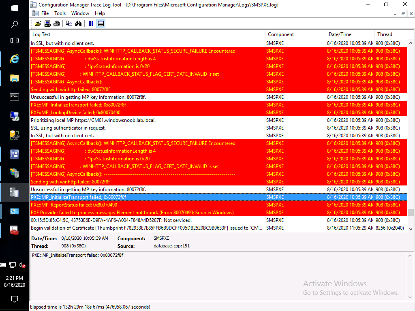Click the CMTrace icon in the title bar
The height and width of the screenshot is (311, 415).
(33, 4)
